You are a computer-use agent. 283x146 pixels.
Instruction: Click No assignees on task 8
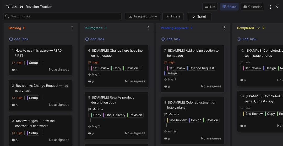tap(211, 138)
